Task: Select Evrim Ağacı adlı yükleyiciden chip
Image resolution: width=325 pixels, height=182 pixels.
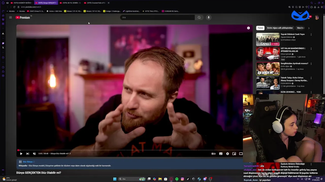Action: [280, 28]
